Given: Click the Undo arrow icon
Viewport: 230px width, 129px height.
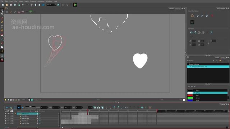Looking at the screenshot, I should [x=23, y=5].
